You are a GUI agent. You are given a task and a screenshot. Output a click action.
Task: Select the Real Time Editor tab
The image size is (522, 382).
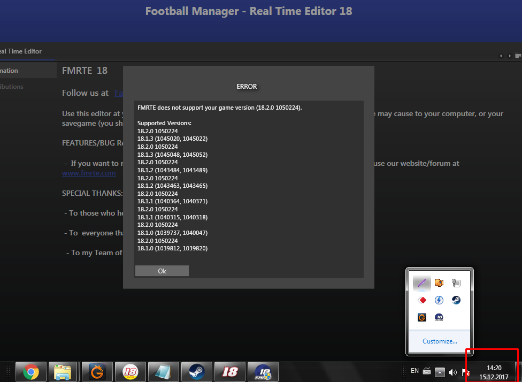click(x=20, y=51)
